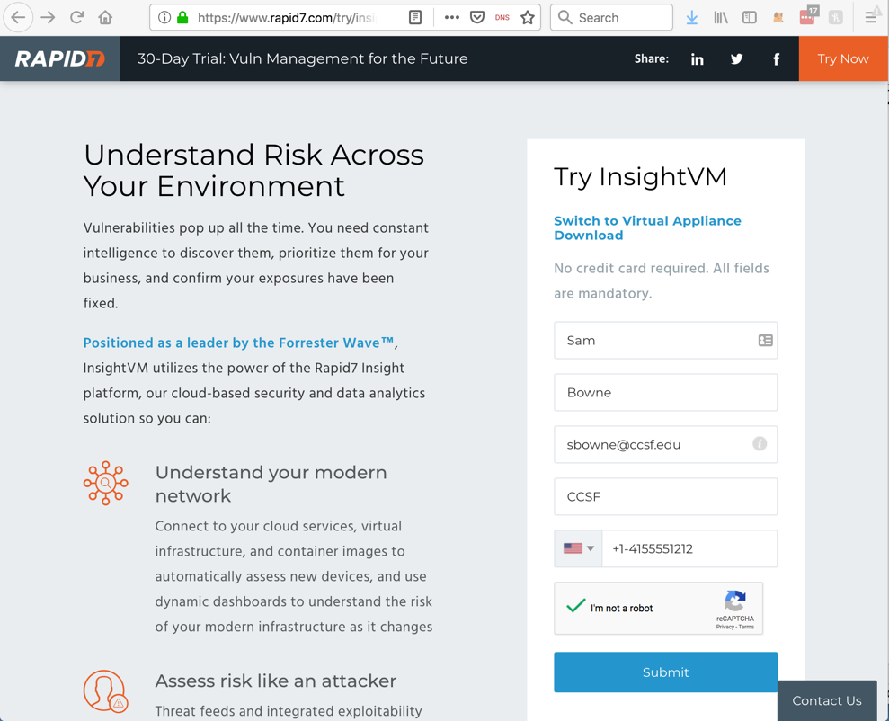The width and height of the screenshot is (889, 721).
Task: Open the Forrester Wave leader link
Action: click(239, 343)
